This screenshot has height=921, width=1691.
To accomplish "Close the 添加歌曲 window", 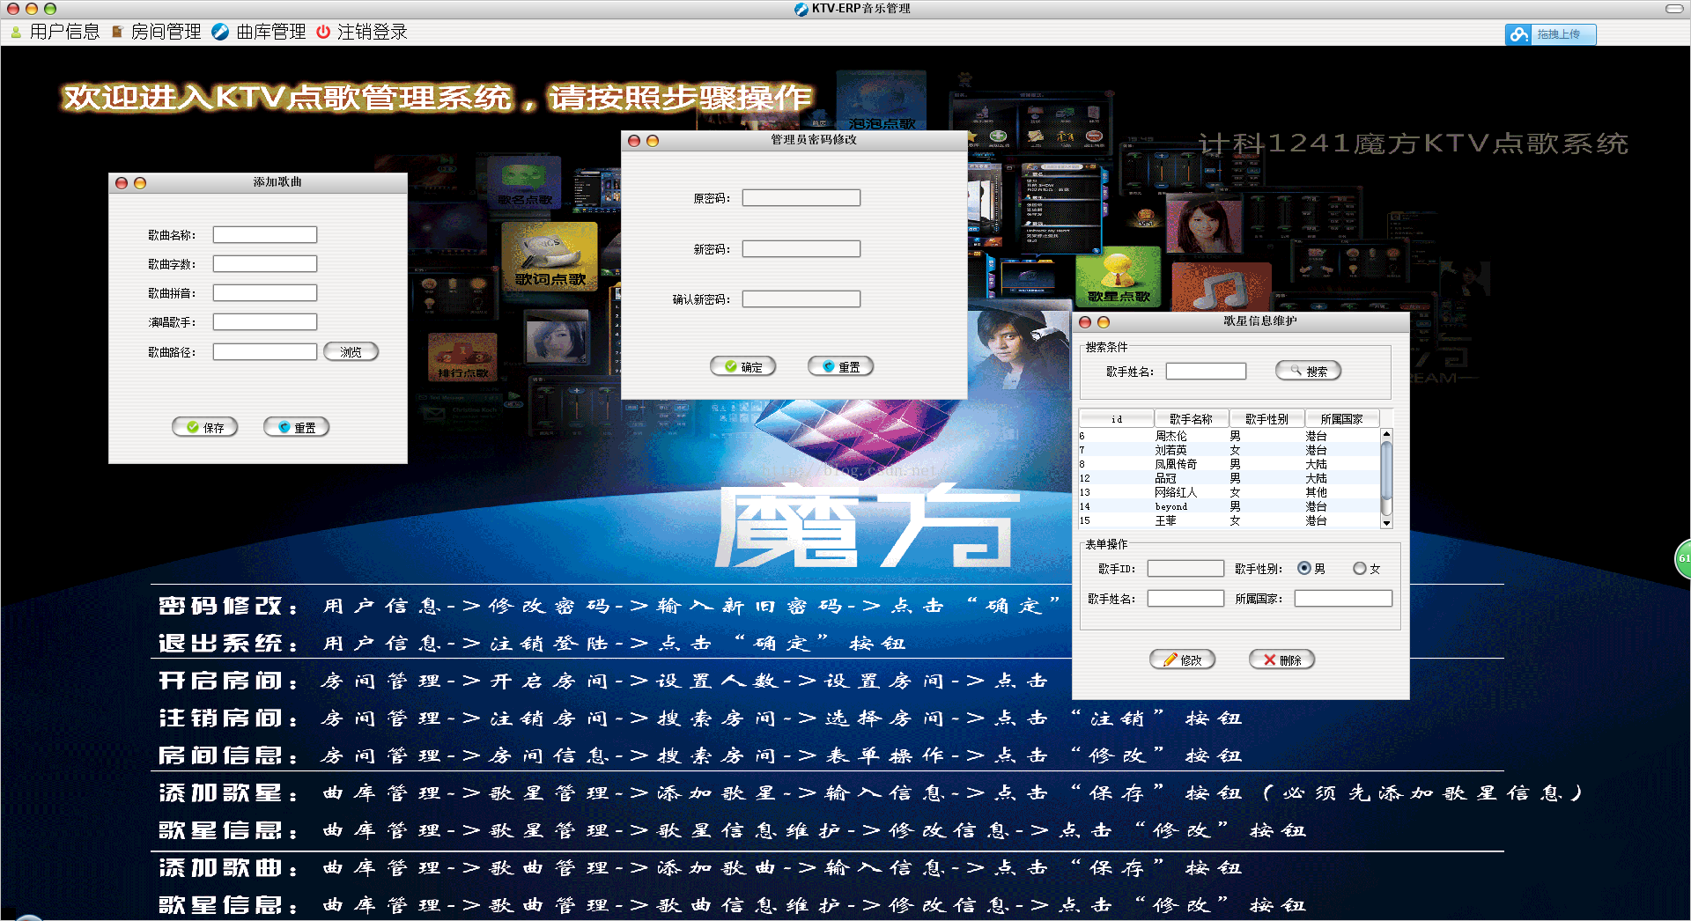I will tap(122, 183).
